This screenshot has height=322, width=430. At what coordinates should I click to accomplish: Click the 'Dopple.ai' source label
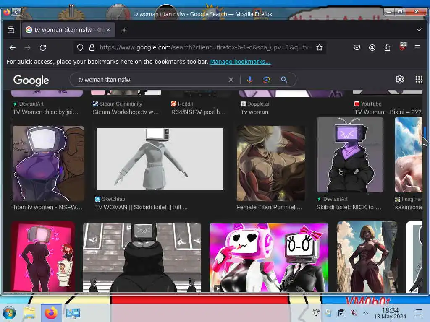(x=258, y=104)
